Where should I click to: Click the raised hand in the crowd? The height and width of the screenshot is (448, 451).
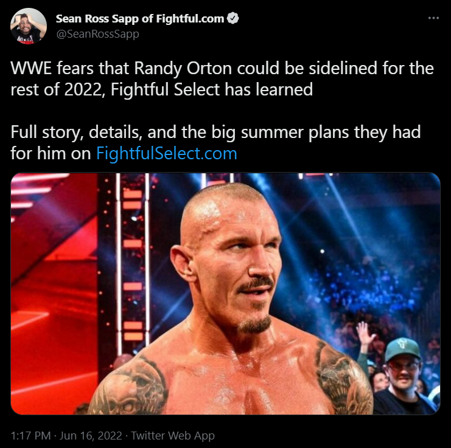pyautogui.click(x=364, y=333)
